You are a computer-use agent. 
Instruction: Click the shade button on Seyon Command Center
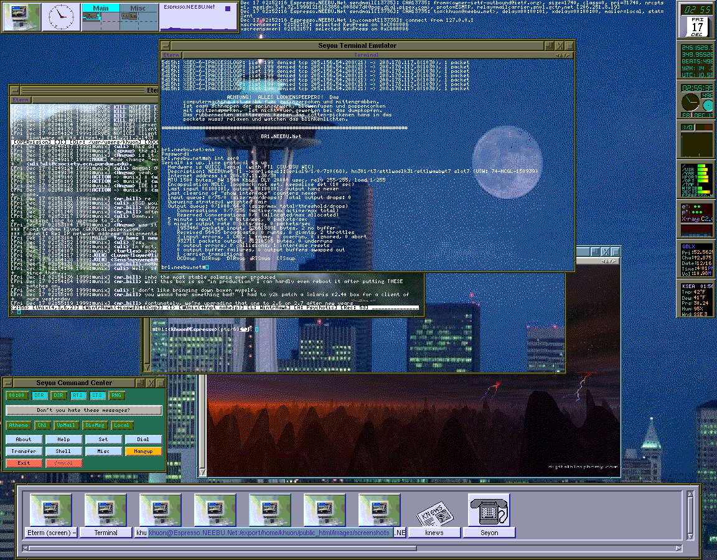(141, 383)
